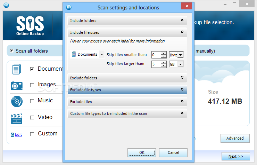Increase the Skip files larger than value
The image size is (257, 165).
(x=164, y=63)
